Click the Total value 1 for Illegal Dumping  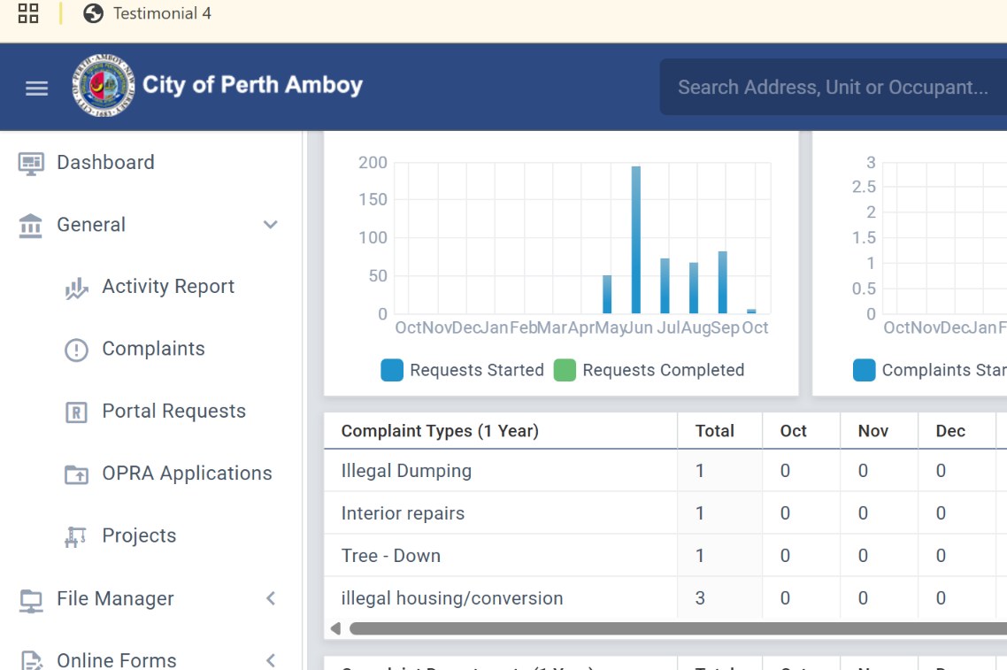(x=700, y=471)
